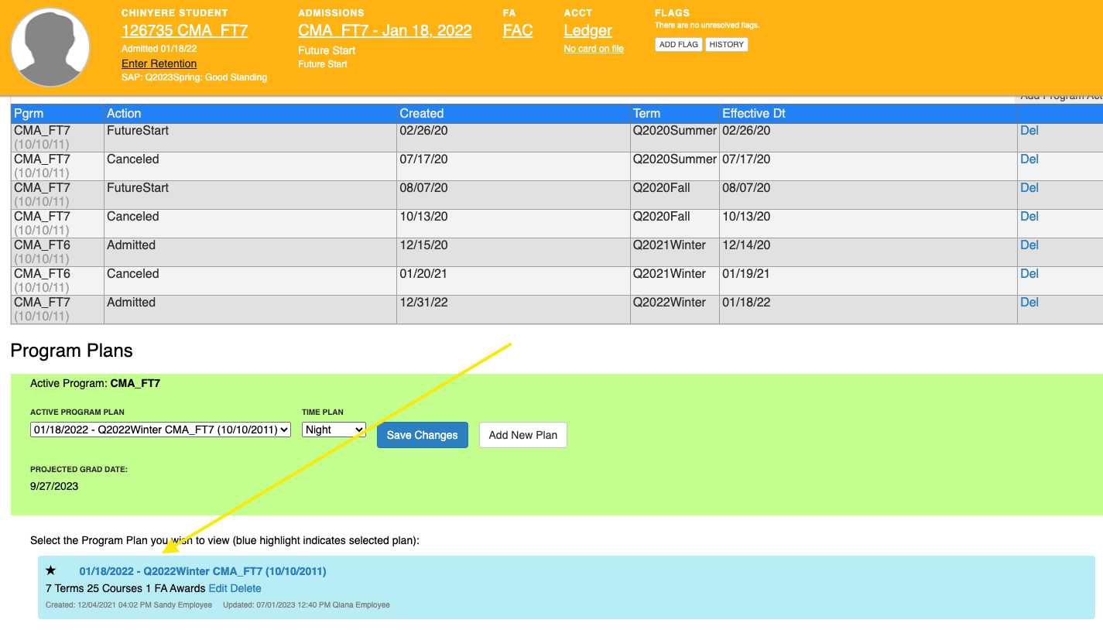Delete the CMA_FT6 Canceled Q2021Winter row
Screen dimensions: 1103x630
(1029, 274)
